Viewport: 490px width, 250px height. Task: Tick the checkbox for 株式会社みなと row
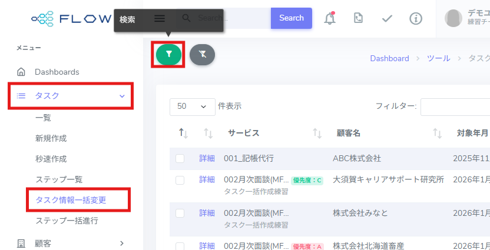(x=180, y=213)
